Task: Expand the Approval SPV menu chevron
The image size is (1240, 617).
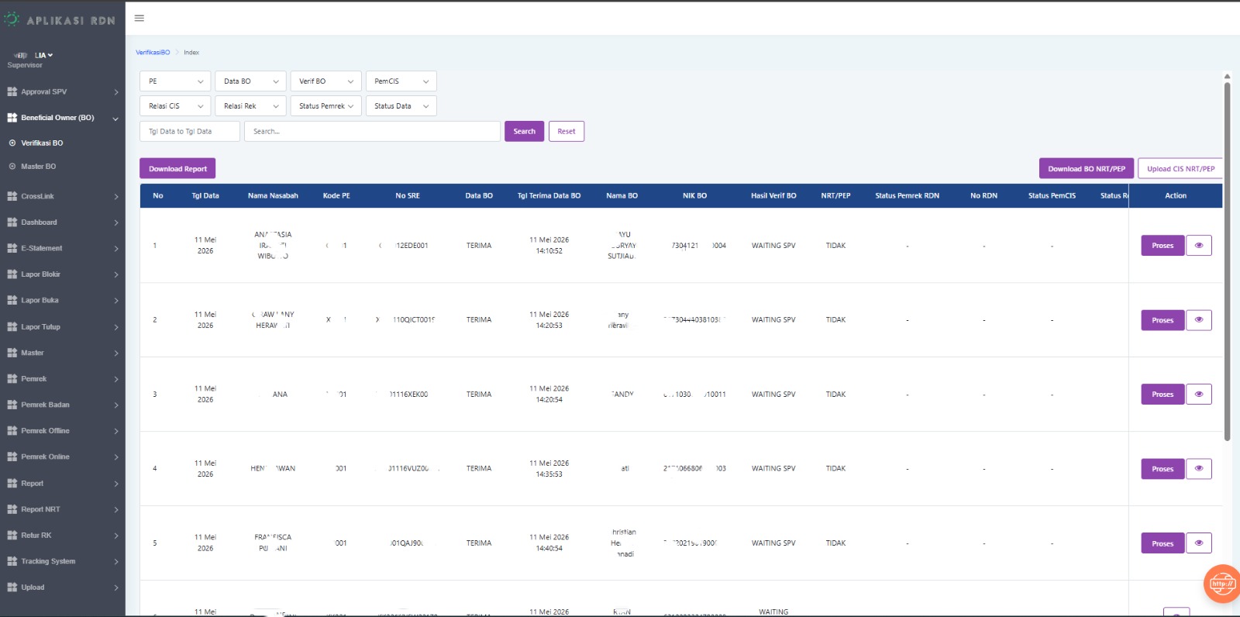Action: 116,92
